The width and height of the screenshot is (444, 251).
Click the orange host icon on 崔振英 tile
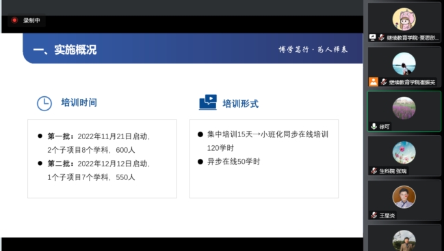coord(374,82)
